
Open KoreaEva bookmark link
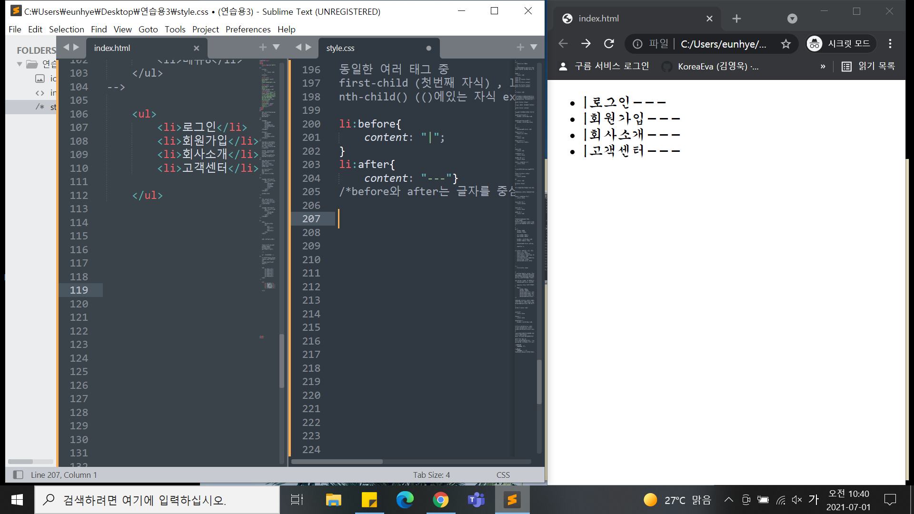[x=712, y=66]
